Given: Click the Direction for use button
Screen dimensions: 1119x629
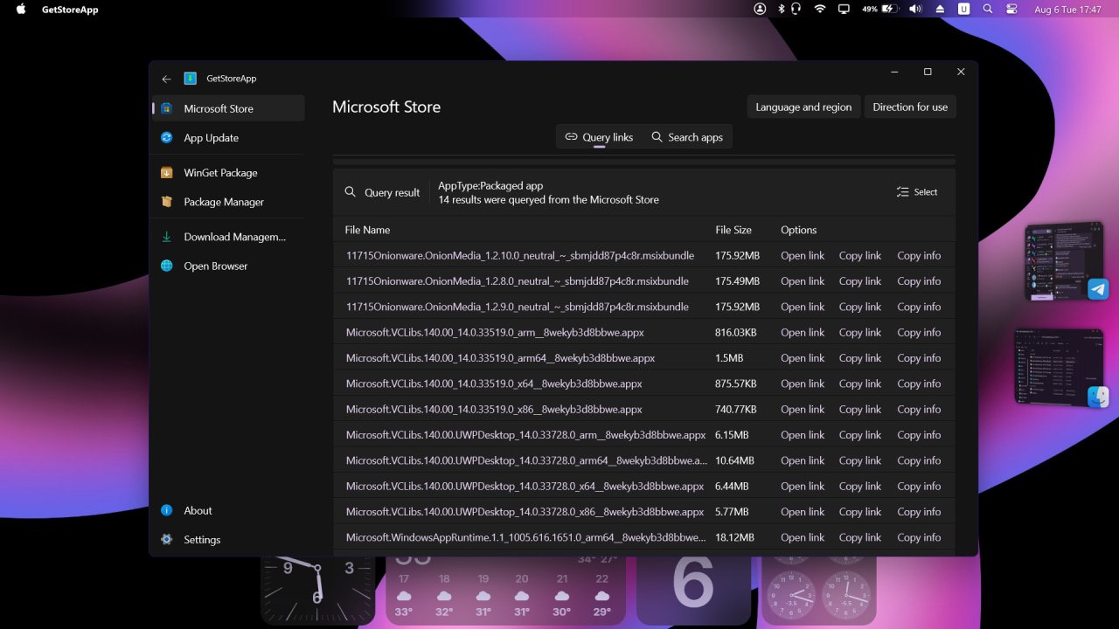Looking at the screenshot, I should pos(909,107).
